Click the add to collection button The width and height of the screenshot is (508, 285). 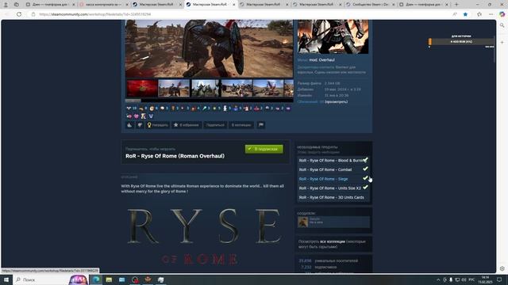click(x=241, y=125)
